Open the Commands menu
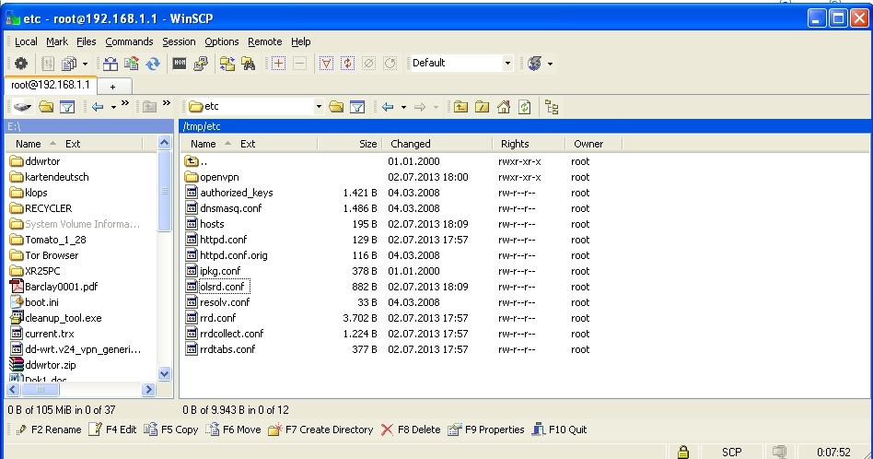 (x=129, y=41)
